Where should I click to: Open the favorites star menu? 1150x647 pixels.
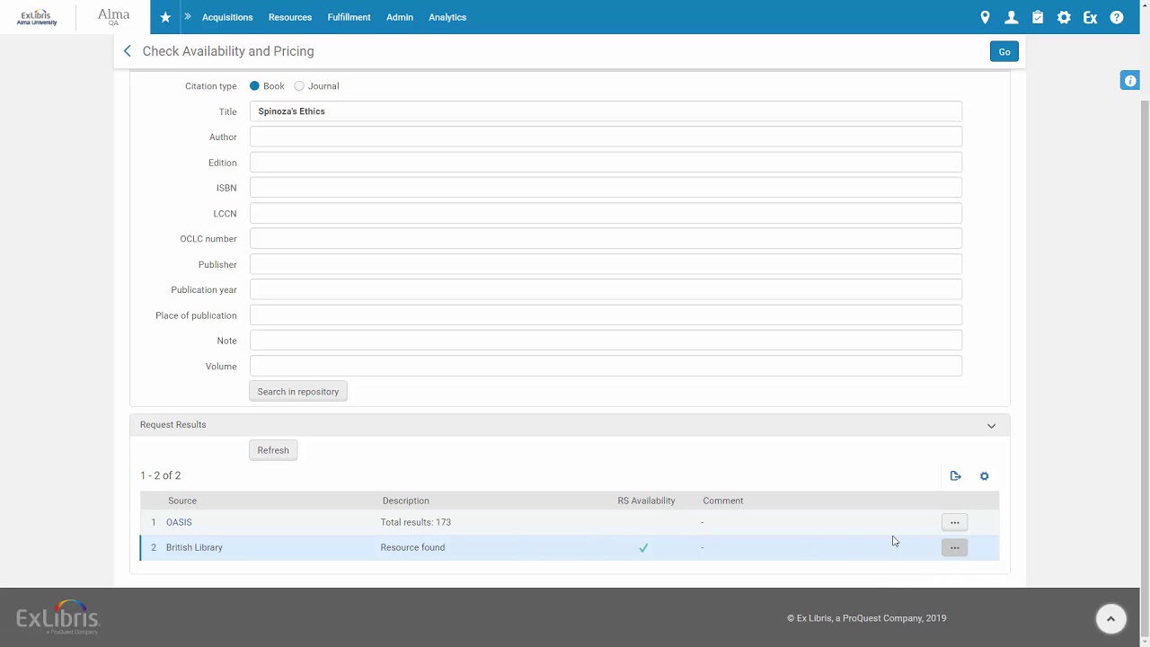[165, 17]
